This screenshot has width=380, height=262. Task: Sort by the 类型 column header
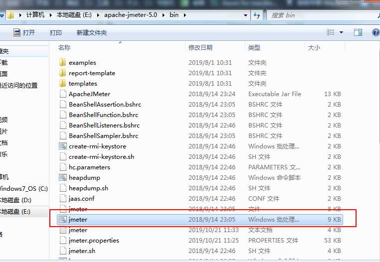pyautogui.click(x=254, y=47)
